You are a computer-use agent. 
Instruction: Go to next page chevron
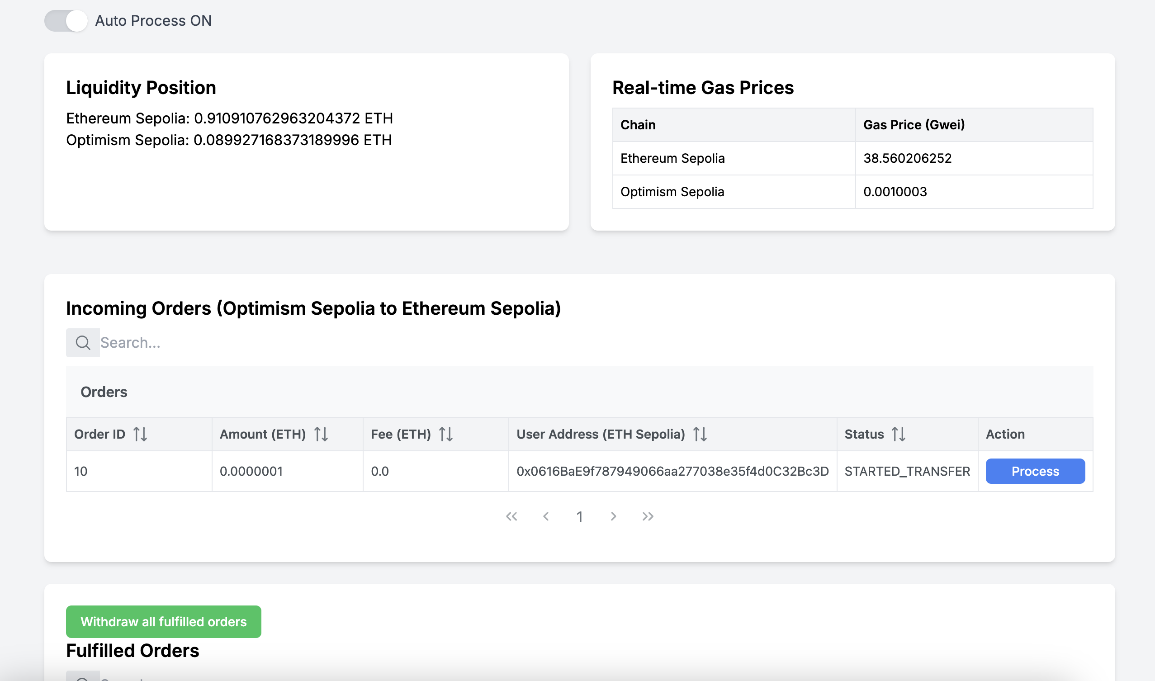tap(614, 516)
